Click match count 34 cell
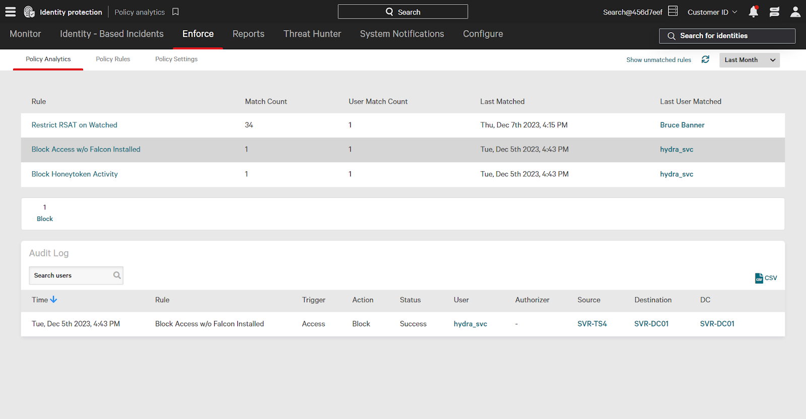806x419 pixels. click(x=249, y=125)
